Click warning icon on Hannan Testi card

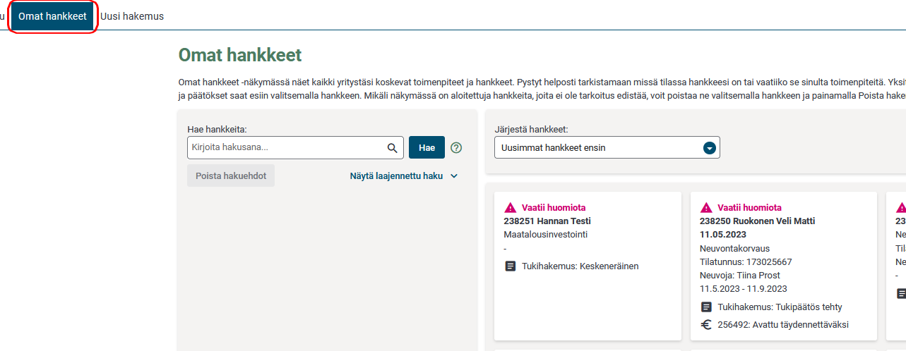click(511, 208)
